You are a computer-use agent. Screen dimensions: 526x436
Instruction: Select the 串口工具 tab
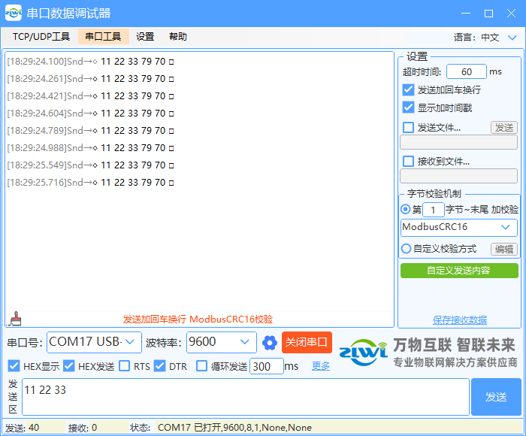(104, 36)
